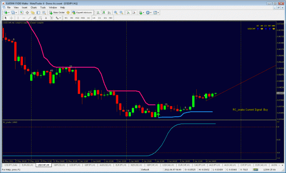Switch chart to candlesticks style
Image resolution: width=286 pixels, height=173 pixels.
(x=103, y=13)
